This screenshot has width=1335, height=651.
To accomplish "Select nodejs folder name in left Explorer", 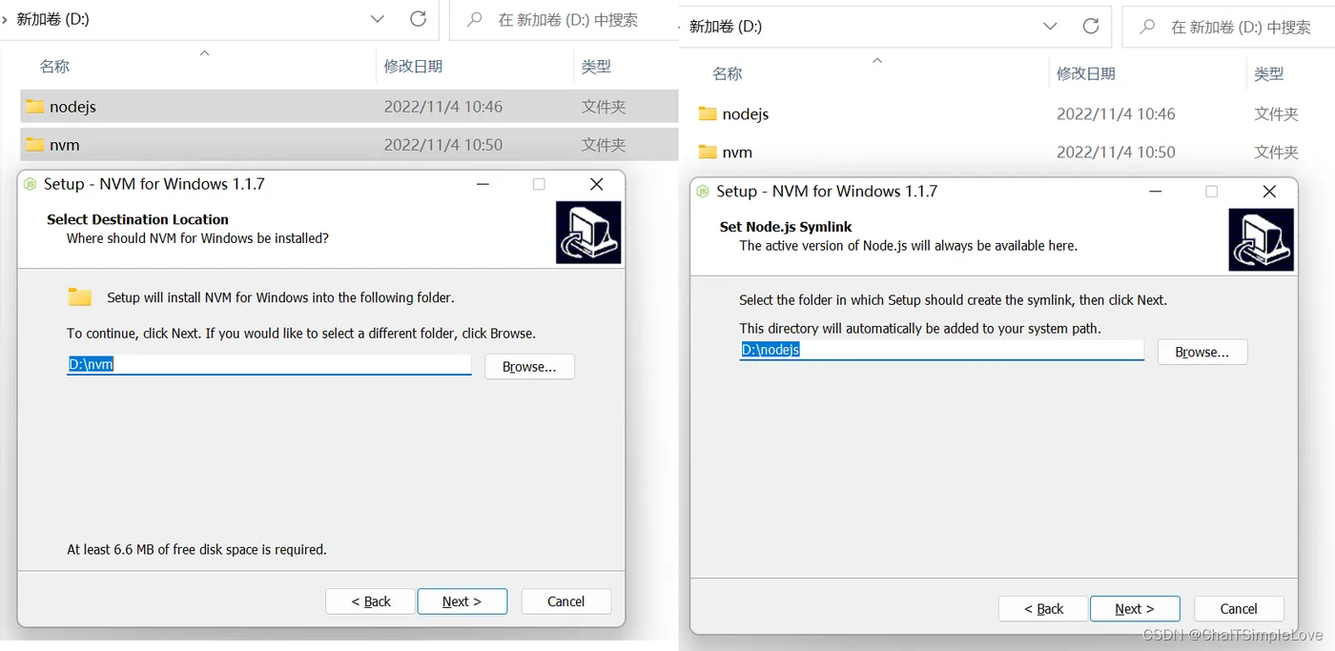I will coord(72,107).
